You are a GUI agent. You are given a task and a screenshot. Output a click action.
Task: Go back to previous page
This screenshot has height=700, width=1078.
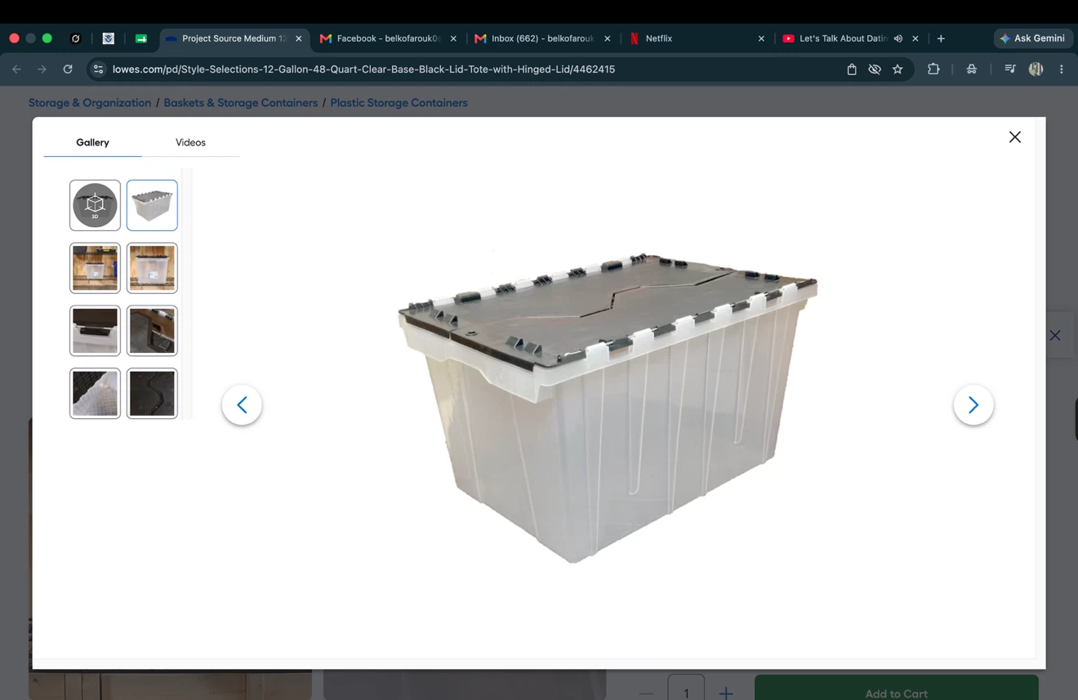16,69
